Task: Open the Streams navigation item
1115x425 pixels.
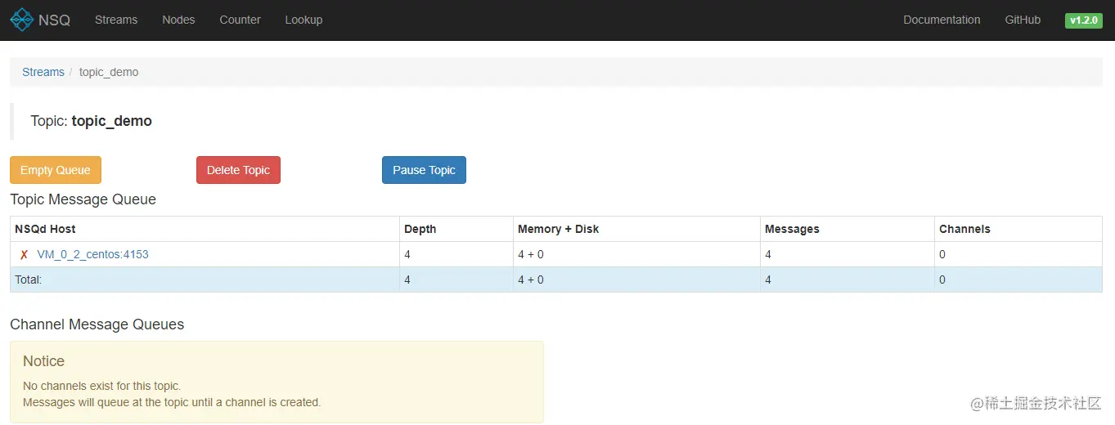Action: [x=116, y=20]
